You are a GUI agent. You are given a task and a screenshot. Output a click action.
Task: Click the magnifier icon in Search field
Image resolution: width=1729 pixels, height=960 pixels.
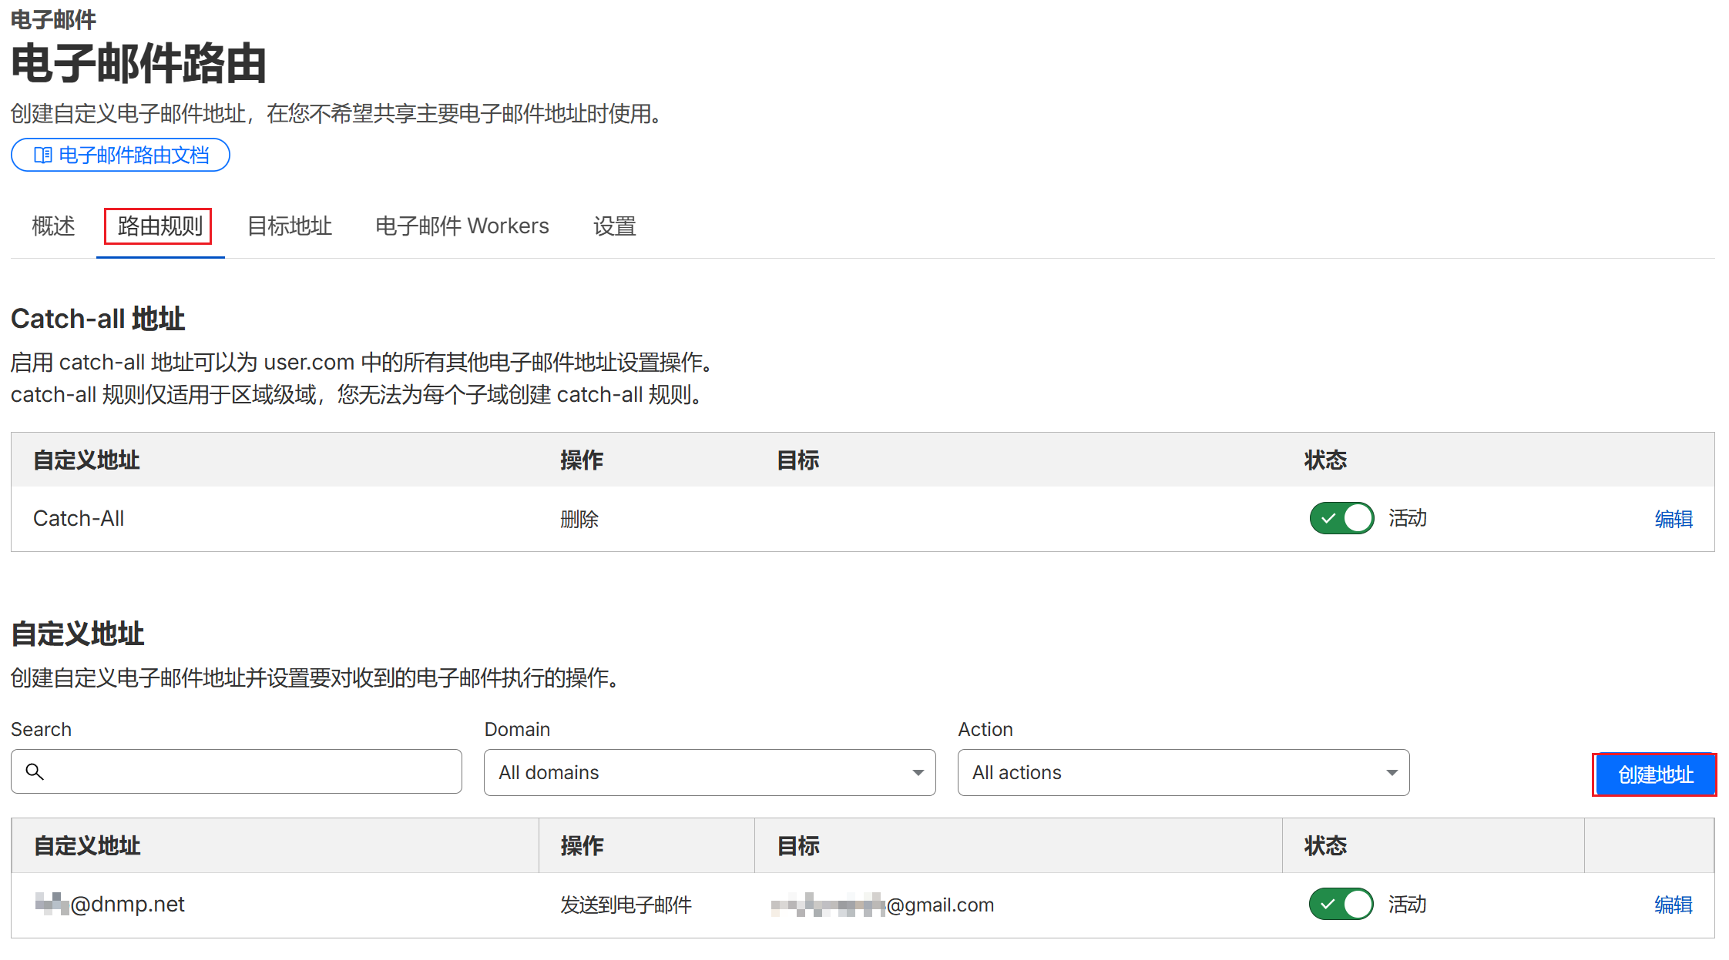point(35,771)
